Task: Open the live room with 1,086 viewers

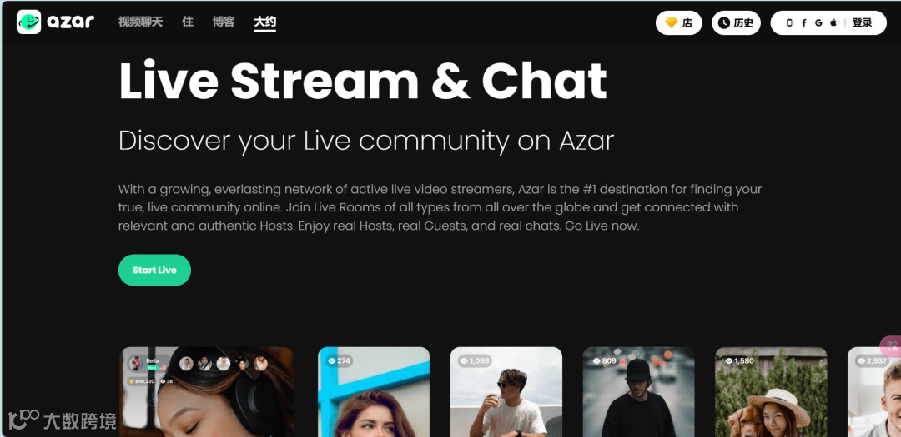Action: [x=506, y=392]
